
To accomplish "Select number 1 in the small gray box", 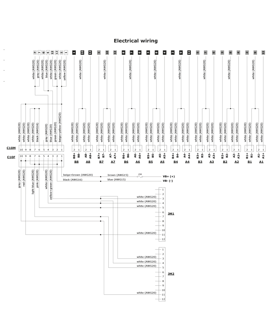I will pos(99,52).
